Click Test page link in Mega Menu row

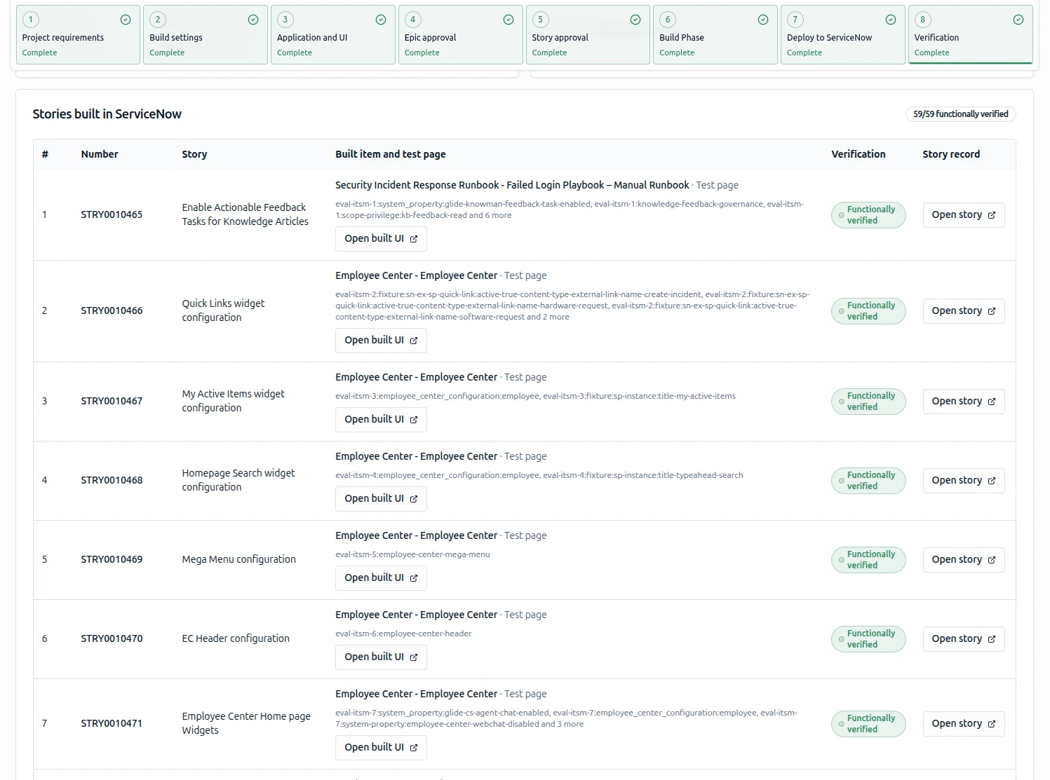tap(525, 536)
